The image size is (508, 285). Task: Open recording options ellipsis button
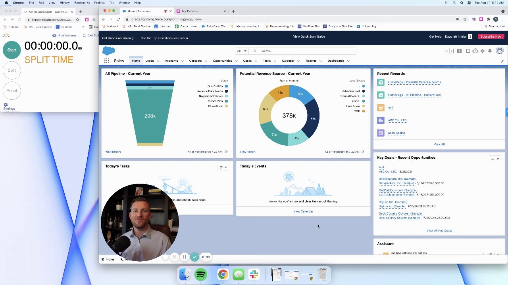pyautogui.click(x=165, y=257)
